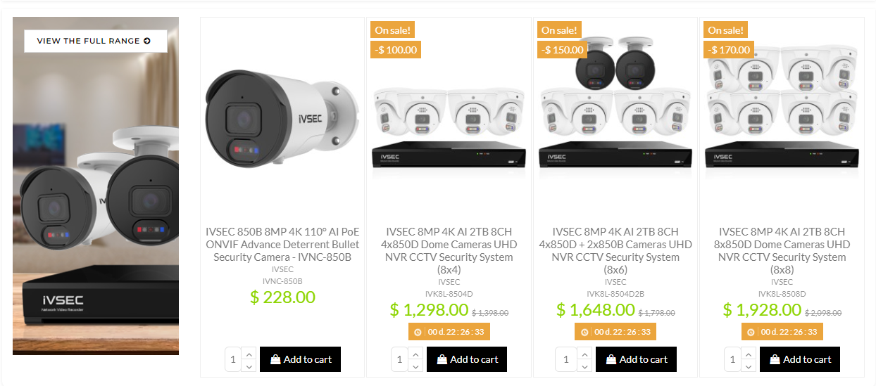Click the clock icon on the $1,928.00 countdown

[751, 332]
